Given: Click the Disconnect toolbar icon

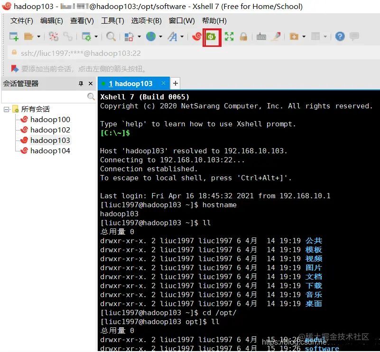Looking at the screenshot, I should pos(53,36).
